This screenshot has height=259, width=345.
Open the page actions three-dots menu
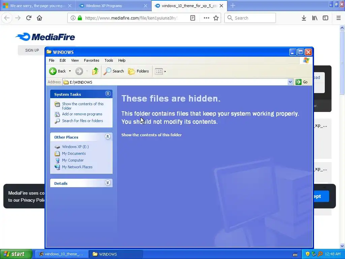207,18
